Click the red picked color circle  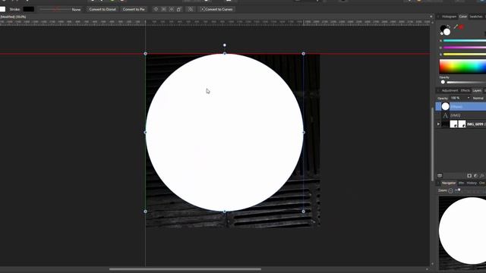(x=461, y=27)
